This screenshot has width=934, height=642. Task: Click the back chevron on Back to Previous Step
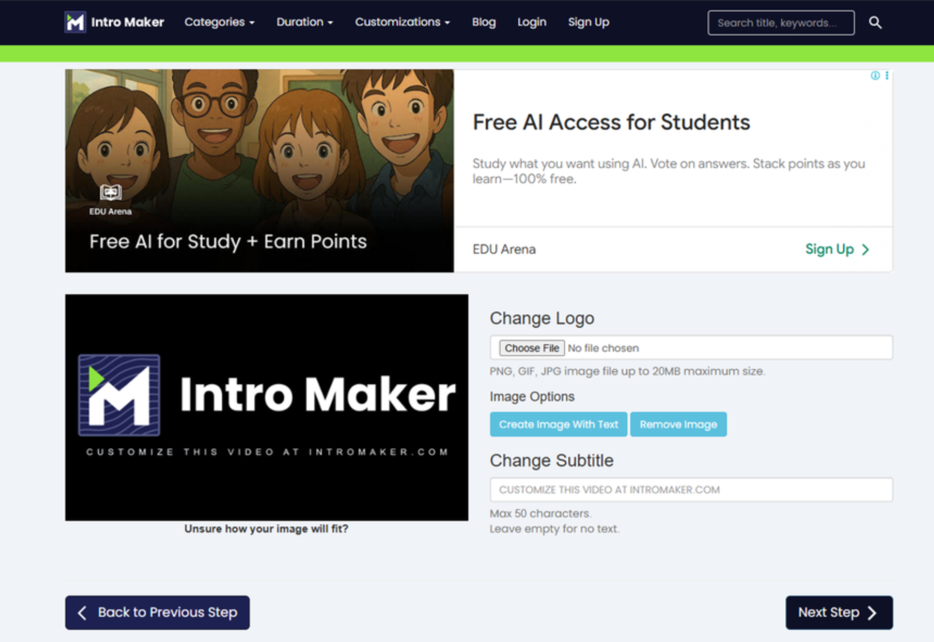tap(82, 613)
